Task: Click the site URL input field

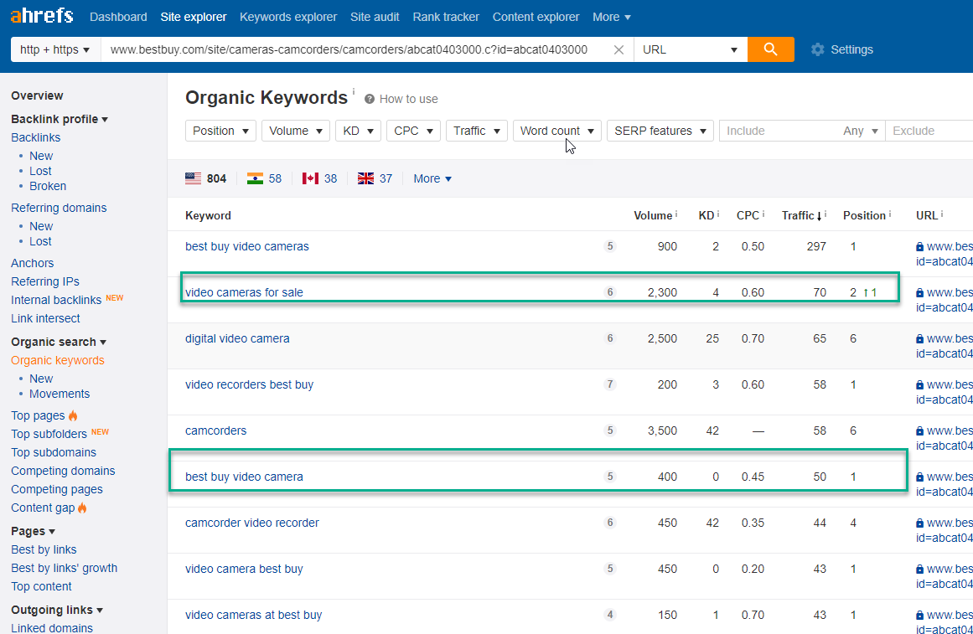Action: point(357,49)
